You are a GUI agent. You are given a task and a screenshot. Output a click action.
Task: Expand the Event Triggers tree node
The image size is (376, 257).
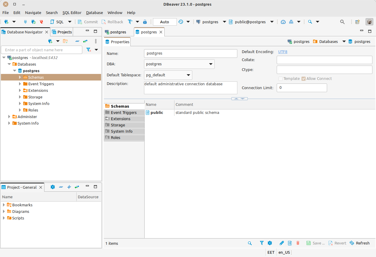[x=20, y=84]
